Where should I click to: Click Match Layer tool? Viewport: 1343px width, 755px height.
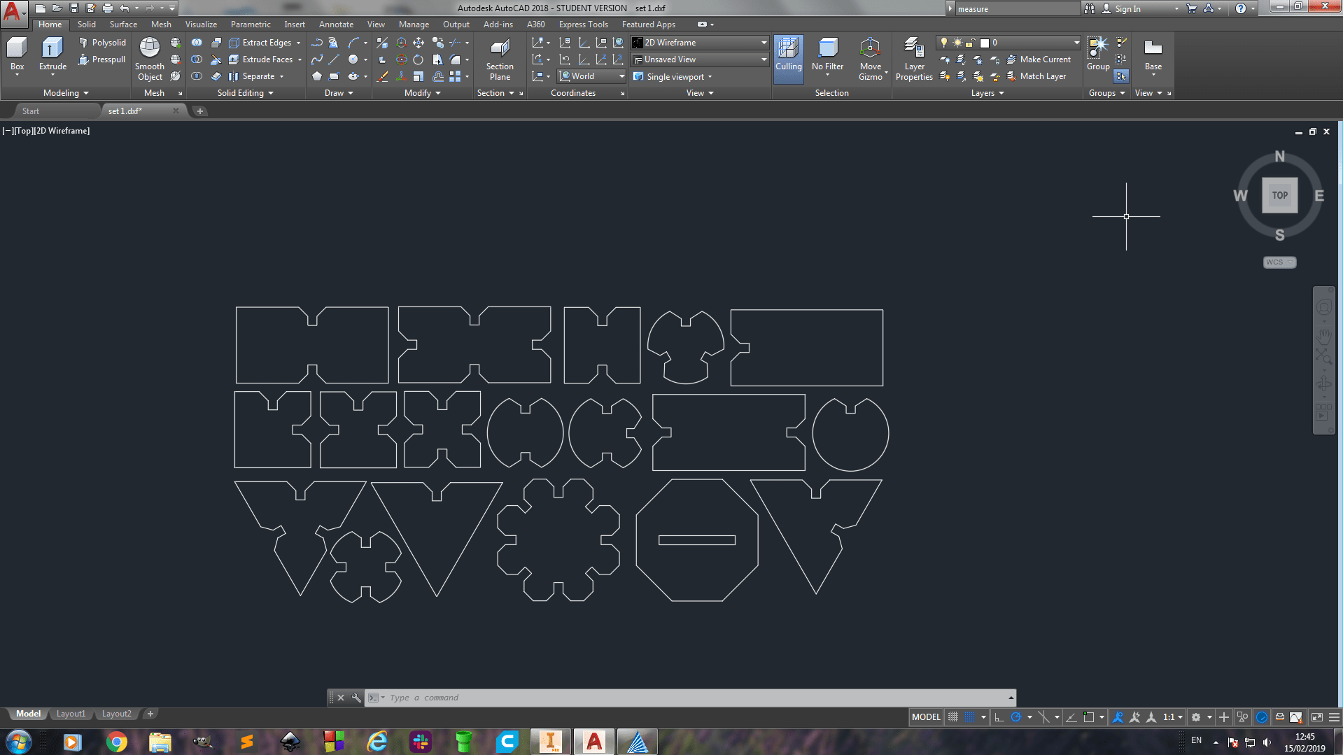click(1036, 76)
